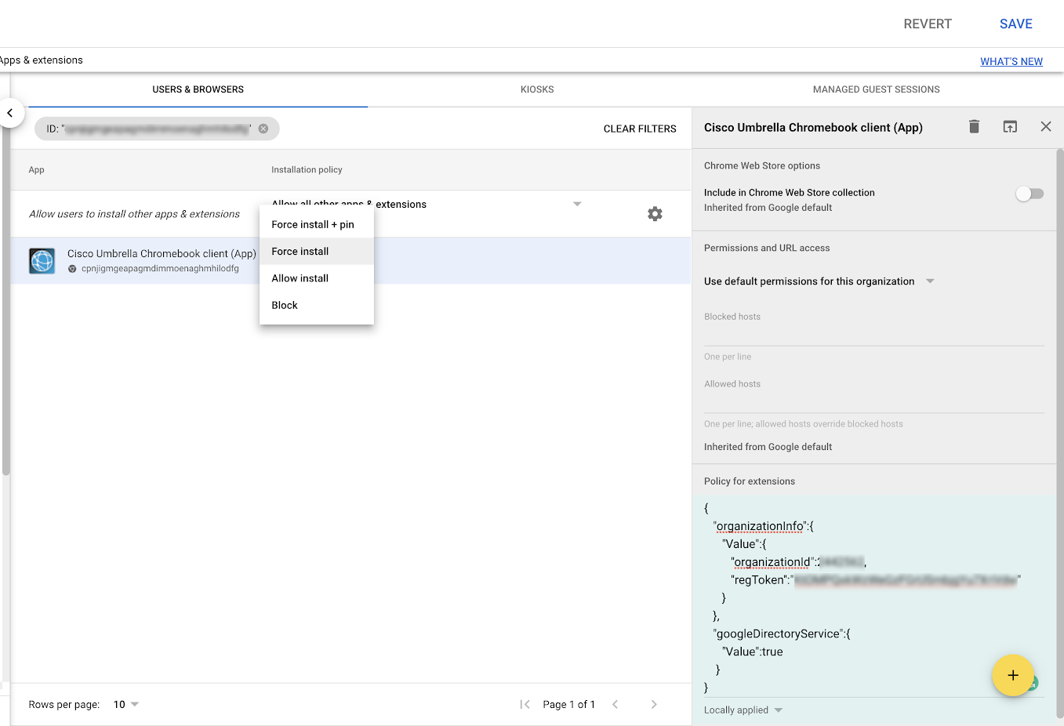The width and height of the screenshot is (1064, 726).
Task: Click Clear Filters button
Action: (640, 129)
